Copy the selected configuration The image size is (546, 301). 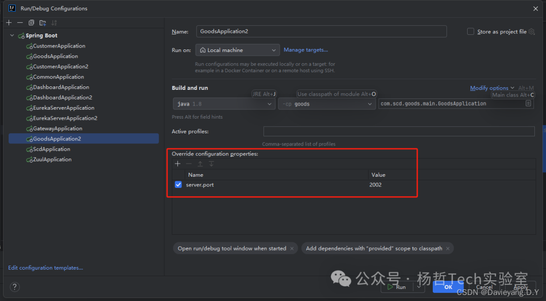point(31,23)
